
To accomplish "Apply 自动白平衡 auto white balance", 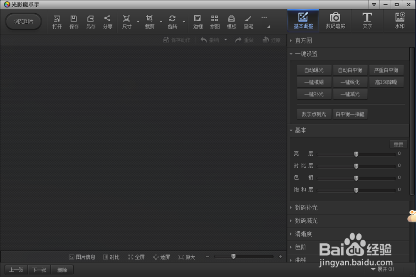I will [350, 70].
